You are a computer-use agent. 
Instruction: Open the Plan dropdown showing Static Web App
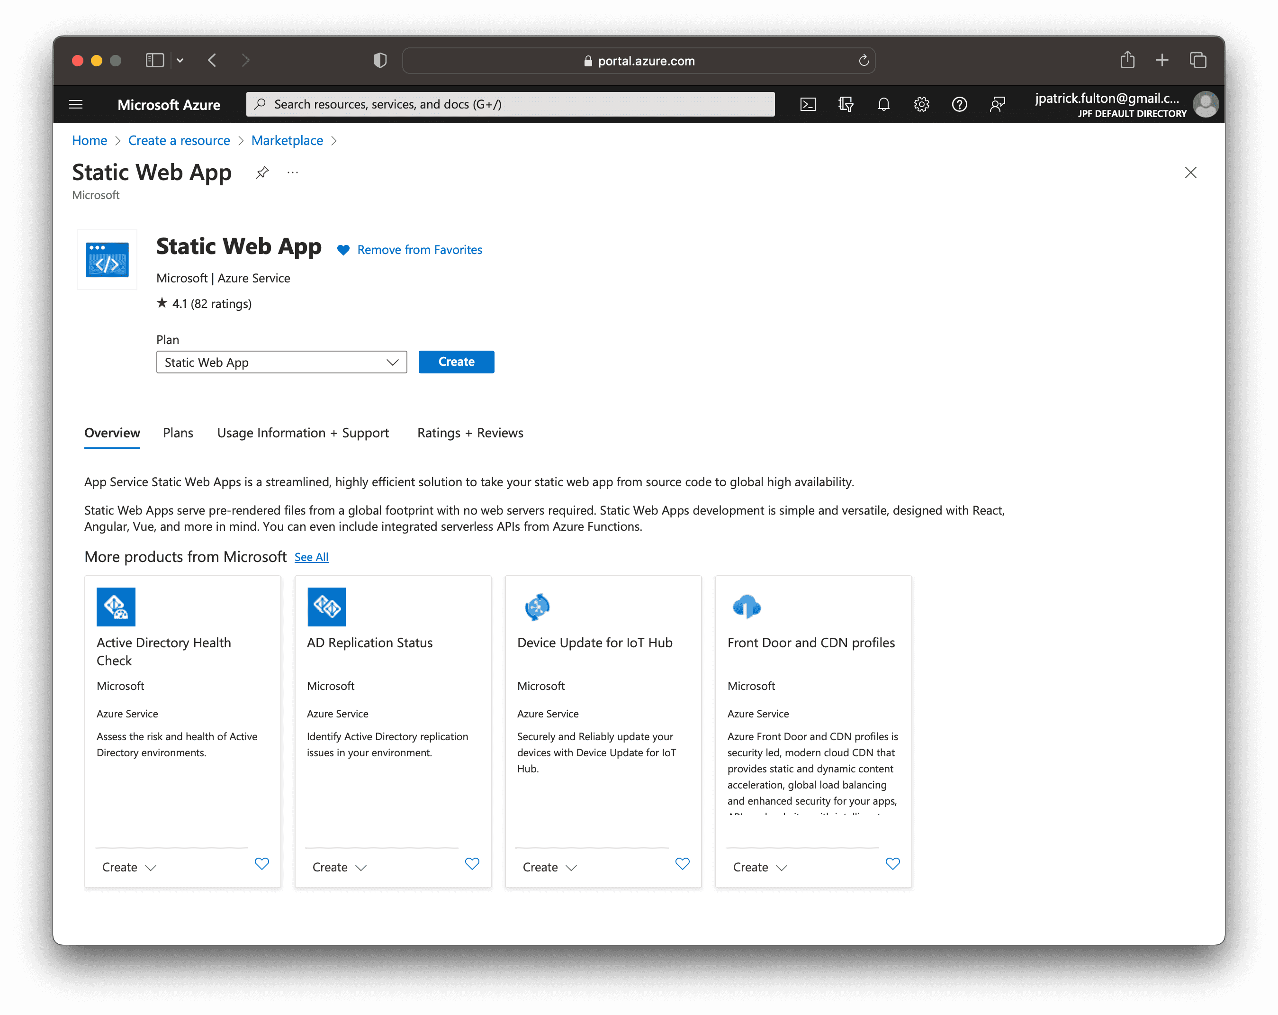281,362
